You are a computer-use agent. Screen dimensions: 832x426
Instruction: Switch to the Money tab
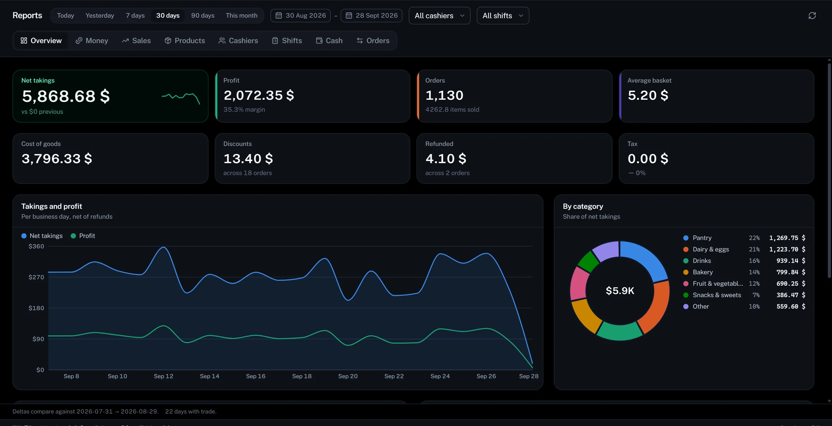(92, 41)
